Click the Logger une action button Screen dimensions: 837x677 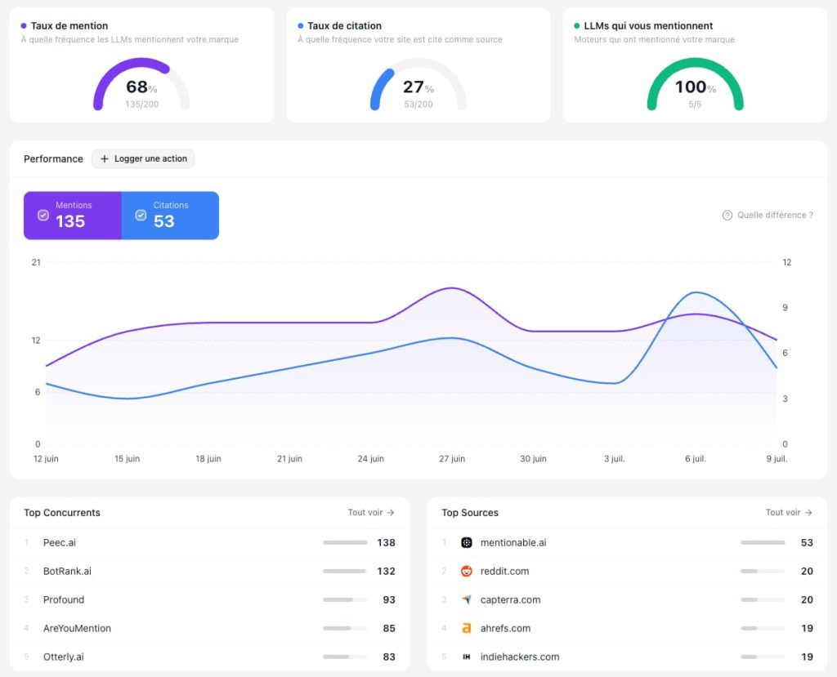(143, 158)
